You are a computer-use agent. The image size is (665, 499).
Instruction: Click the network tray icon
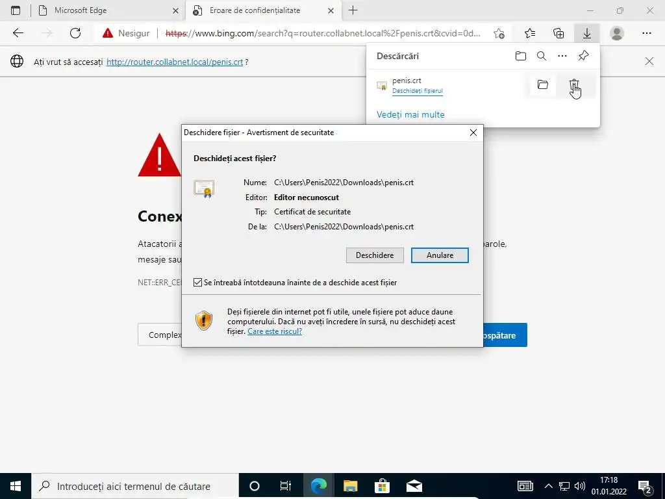point(564,486)
